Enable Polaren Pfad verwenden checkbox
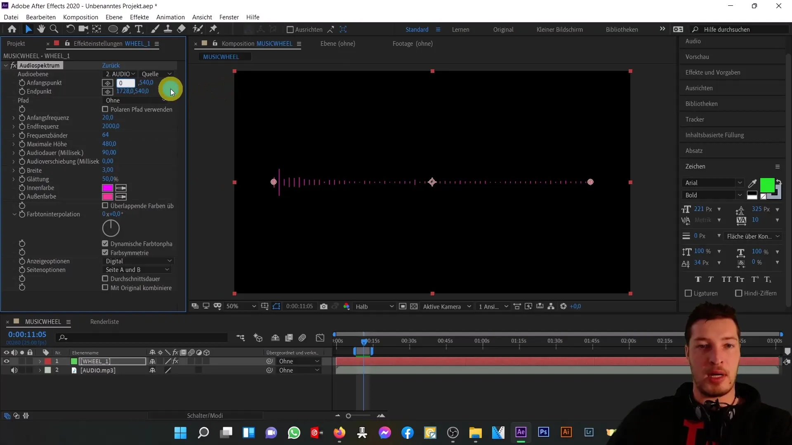This screenshot has height=445, width=792. (x=105, y=109)
